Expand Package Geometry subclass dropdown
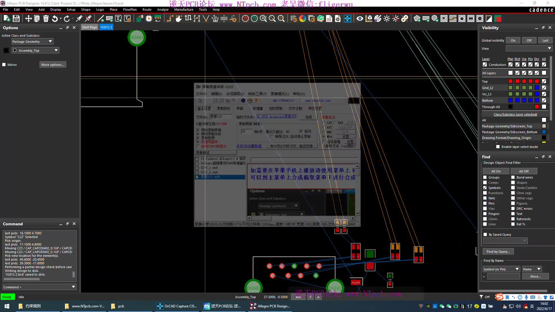The width and height of the screenshot is (555, 312). (56, 50)
